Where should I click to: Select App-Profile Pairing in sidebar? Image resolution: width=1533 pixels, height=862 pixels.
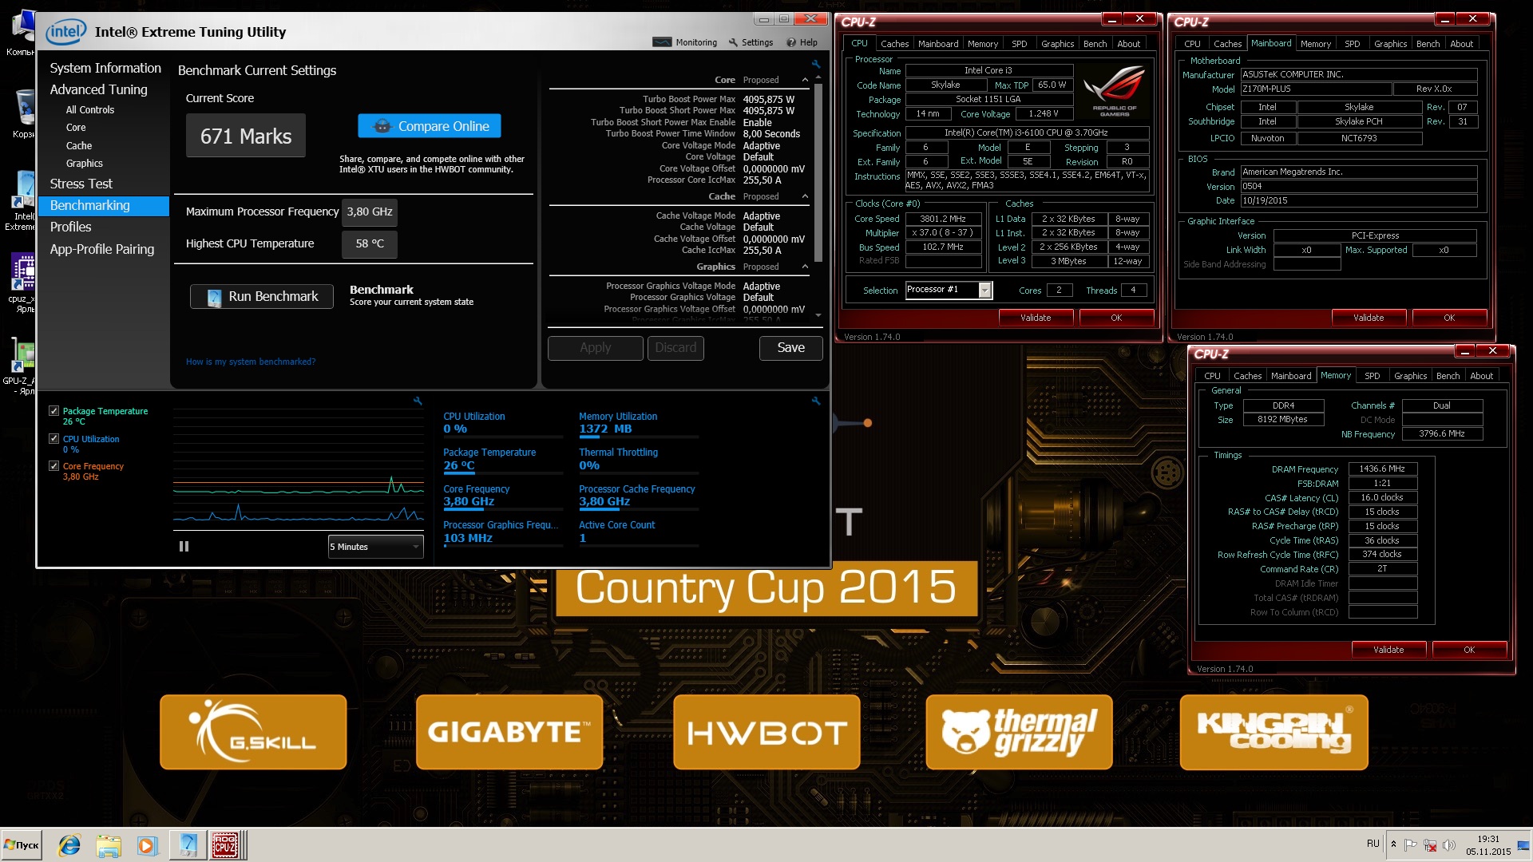(102, 249)
